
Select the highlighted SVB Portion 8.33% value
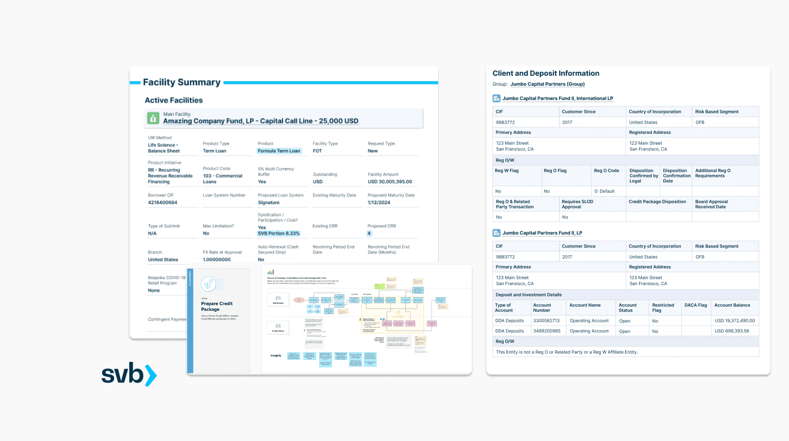tap(278, 233)
